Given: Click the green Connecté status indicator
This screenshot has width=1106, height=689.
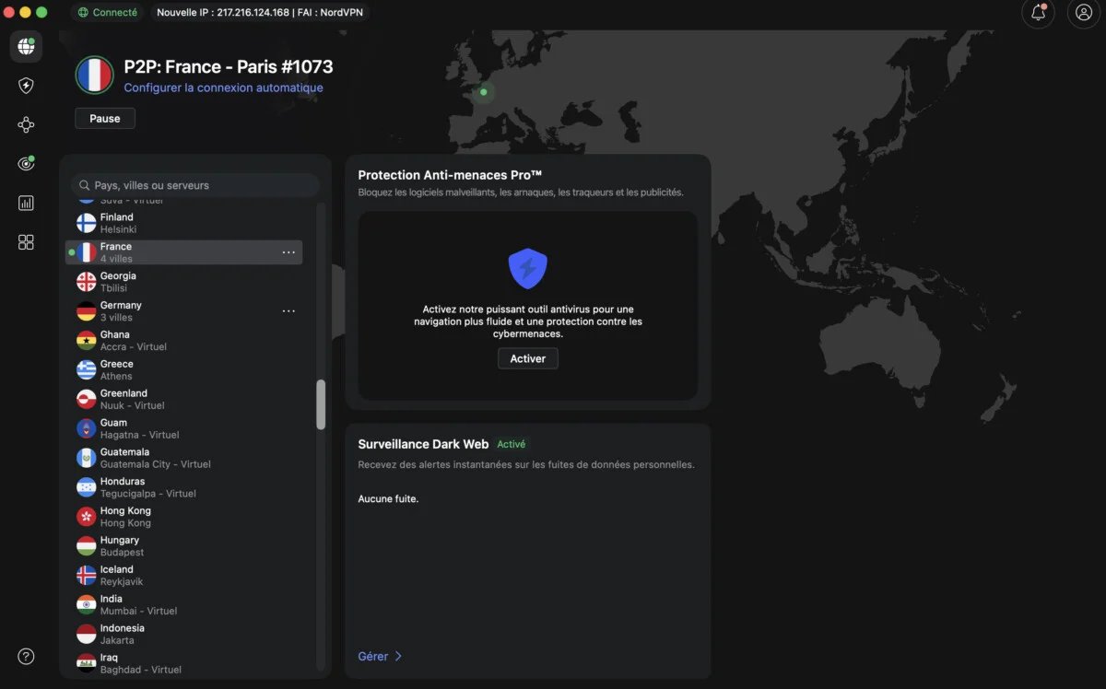Looking at the screenshot, I should (x=107, y=13).
